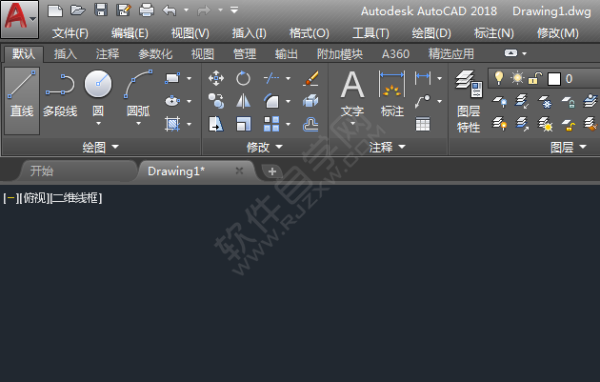Image resolution: width=600 pixels, height=382 pixels.
Task: Undo the last action
Action: (170, 10)
